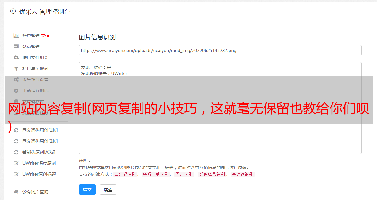Click the 发现二维码：是 result line
This screenshot has width=377, height=200.
click(x=96, y=67)
